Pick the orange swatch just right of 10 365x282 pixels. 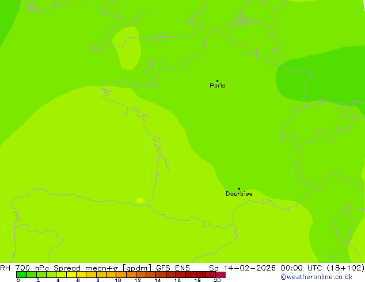121,275
